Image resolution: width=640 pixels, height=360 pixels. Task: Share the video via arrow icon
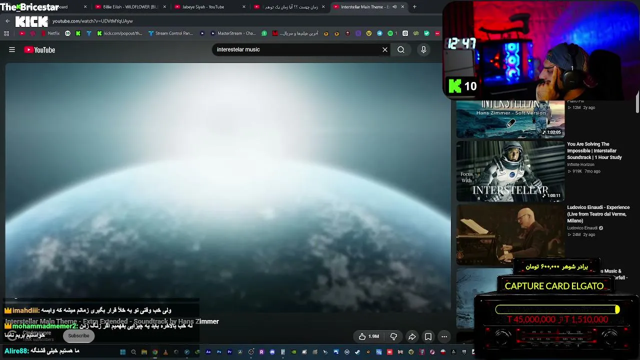click(x=412, y=336)
